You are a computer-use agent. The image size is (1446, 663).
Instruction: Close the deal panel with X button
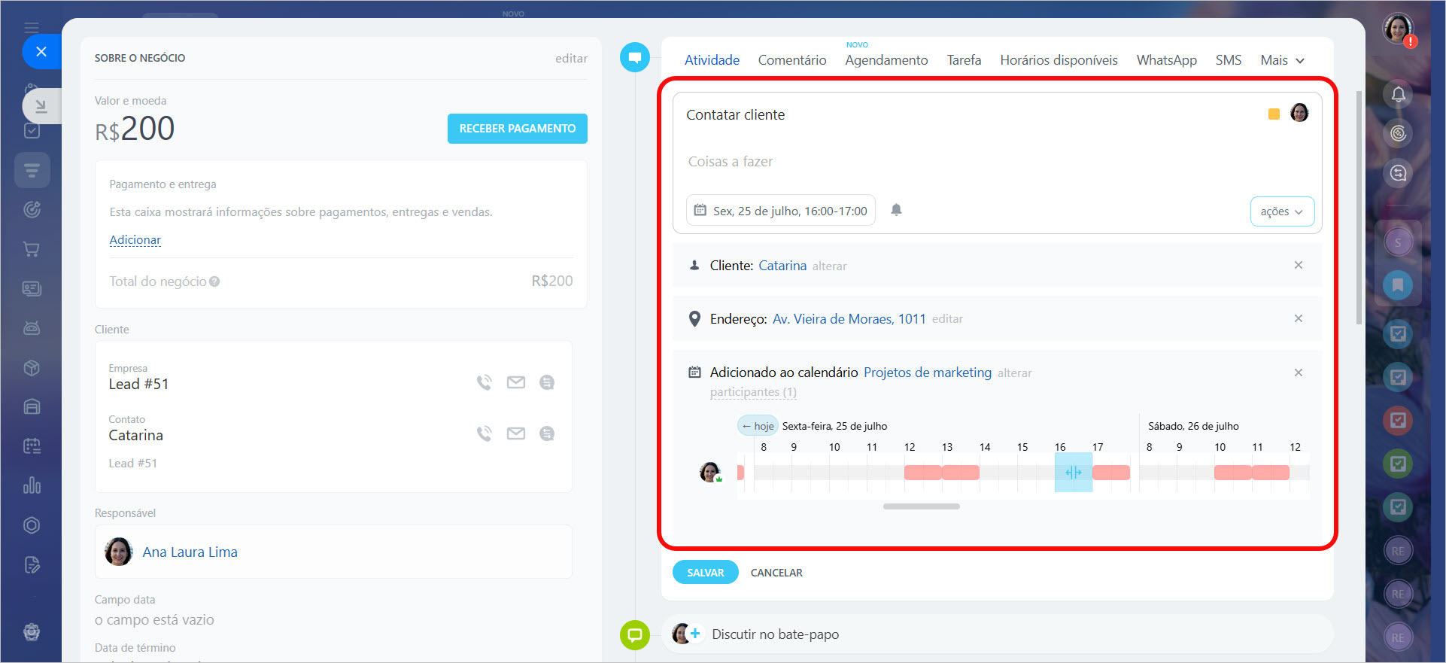pos(41,52)
